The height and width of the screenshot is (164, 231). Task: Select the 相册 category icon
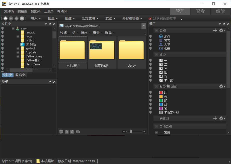pyautogui.click(x=161, y=48)
